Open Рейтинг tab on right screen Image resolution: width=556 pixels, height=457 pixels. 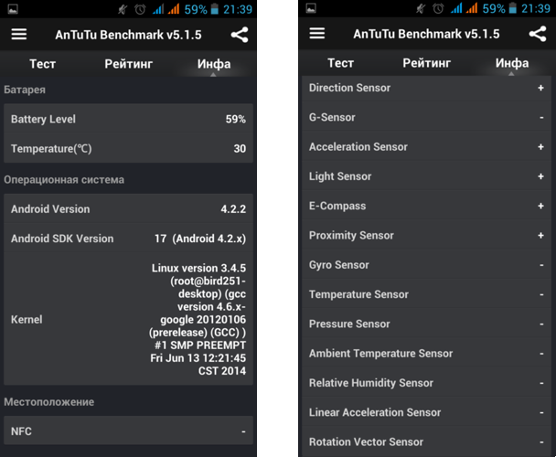(x=426, y=63)
